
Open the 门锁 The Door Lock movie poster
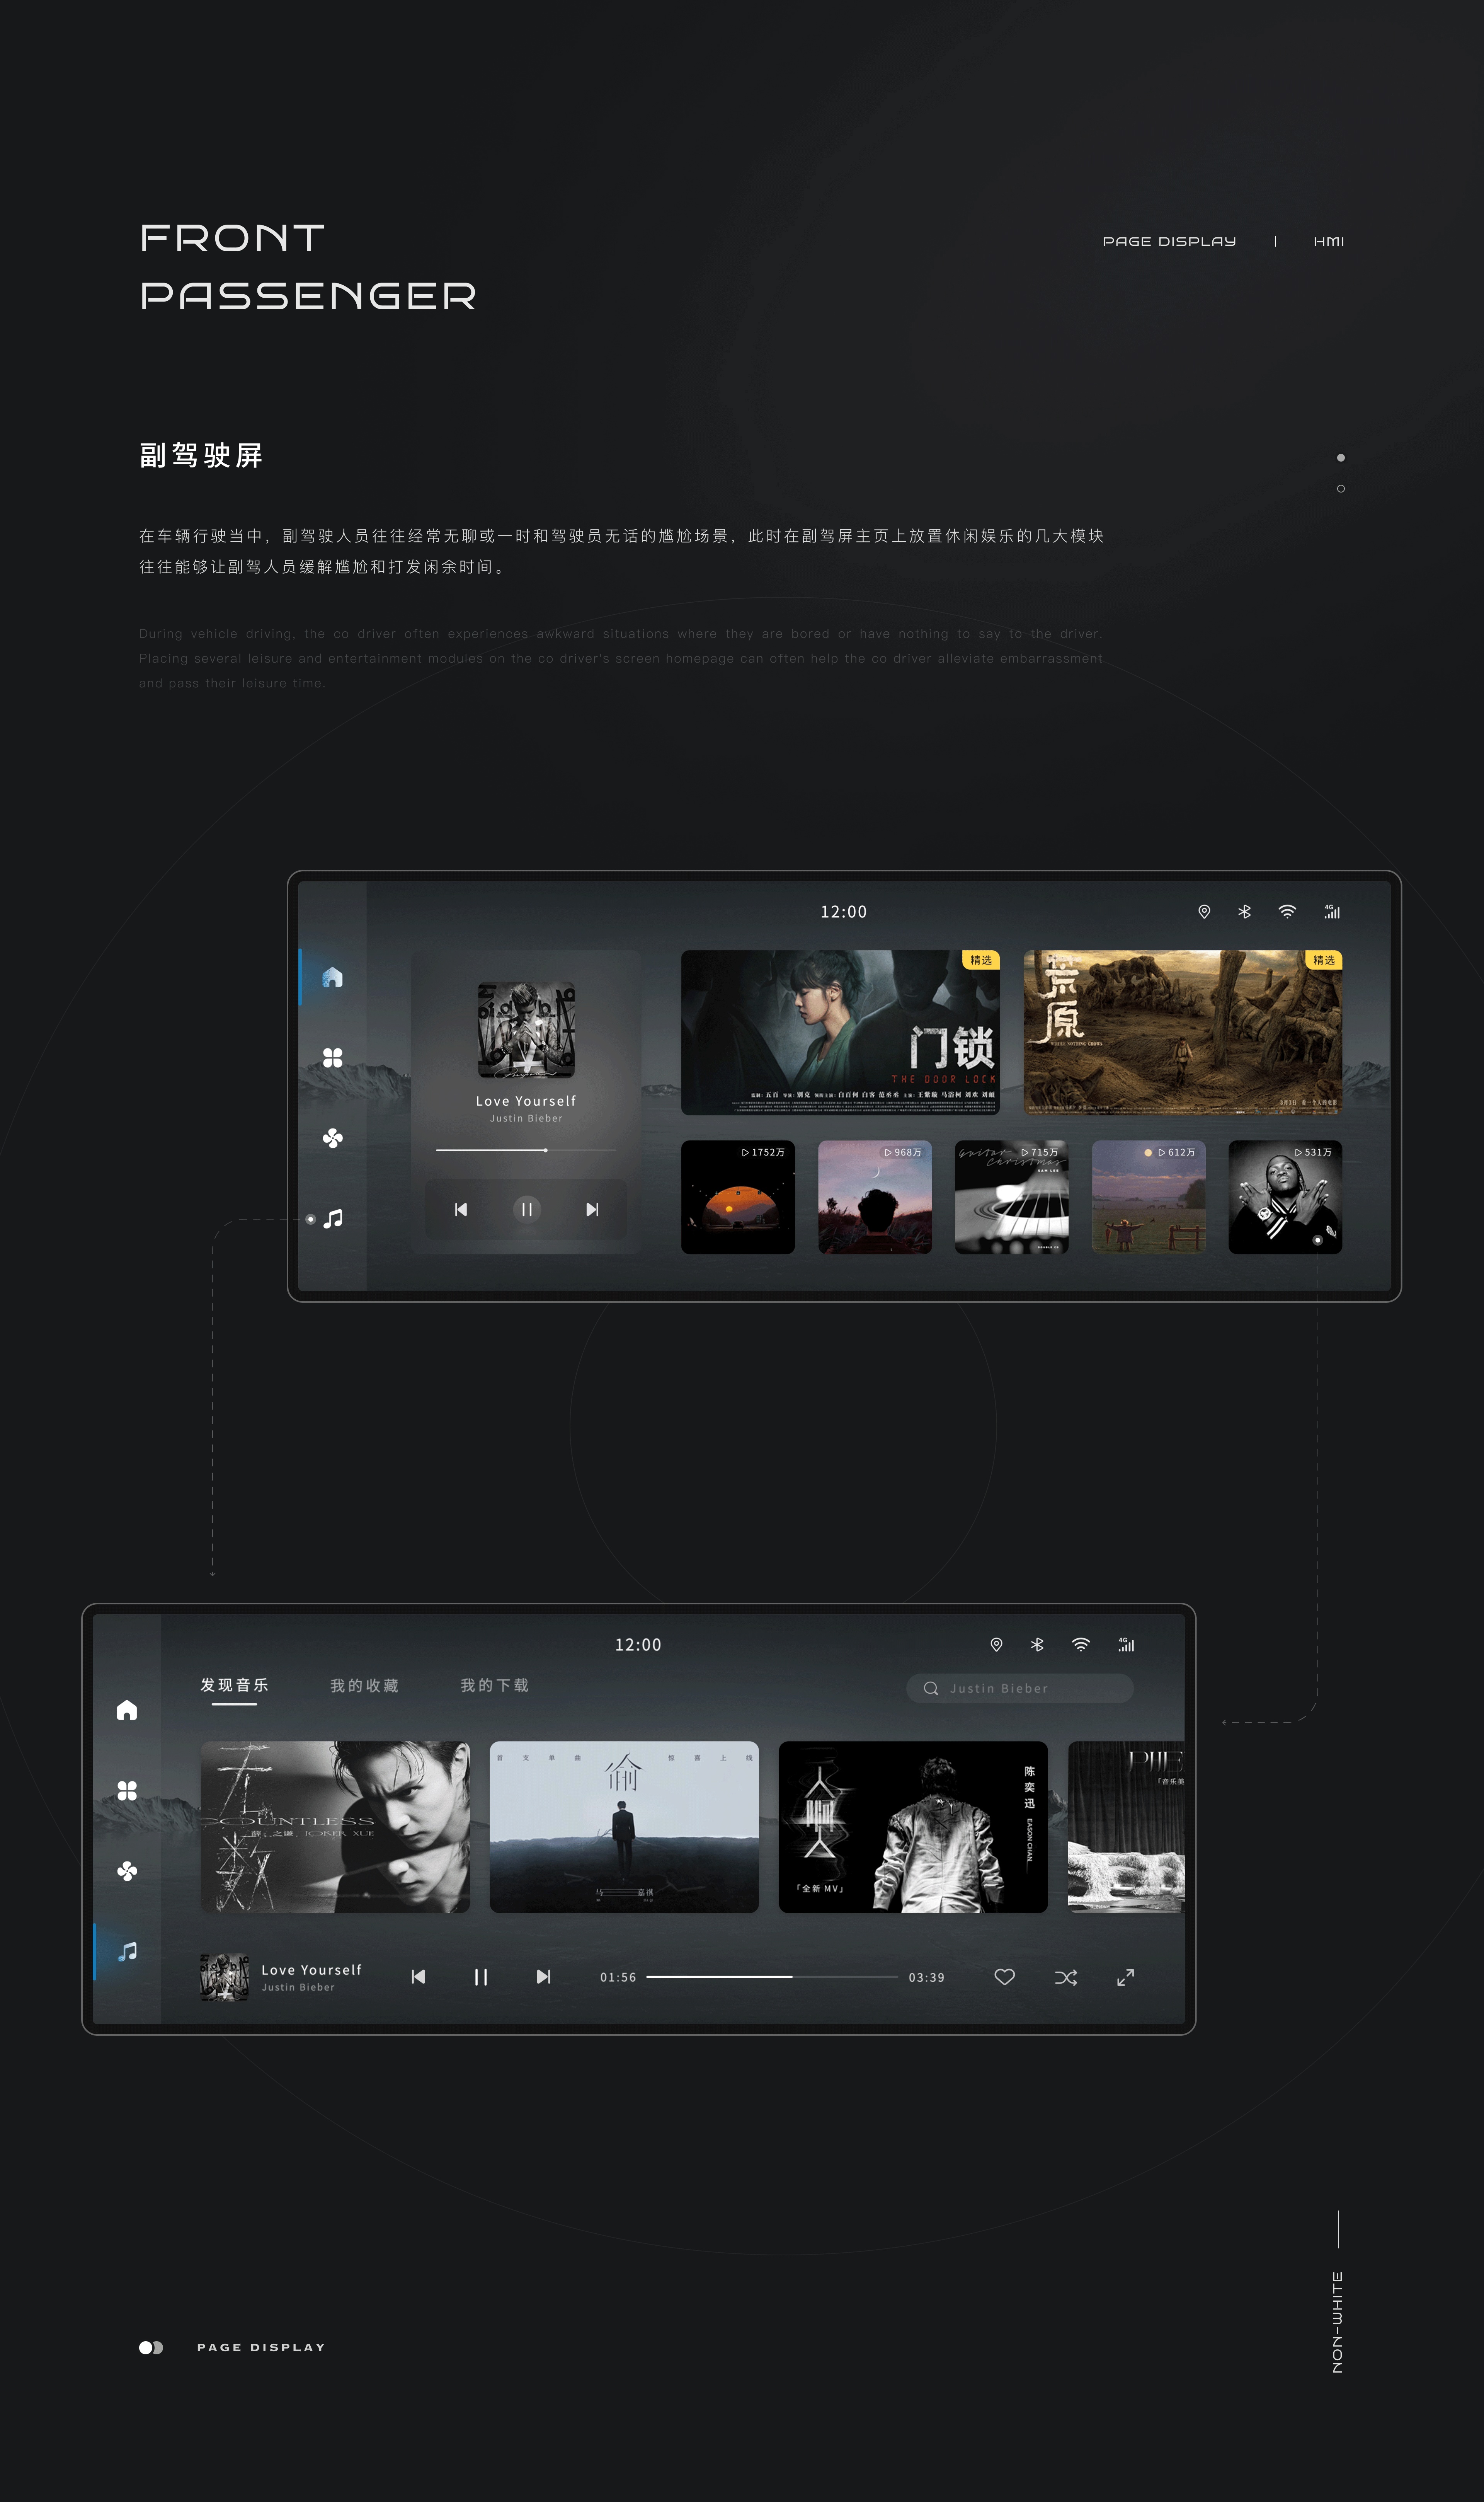coord(840,1032)
